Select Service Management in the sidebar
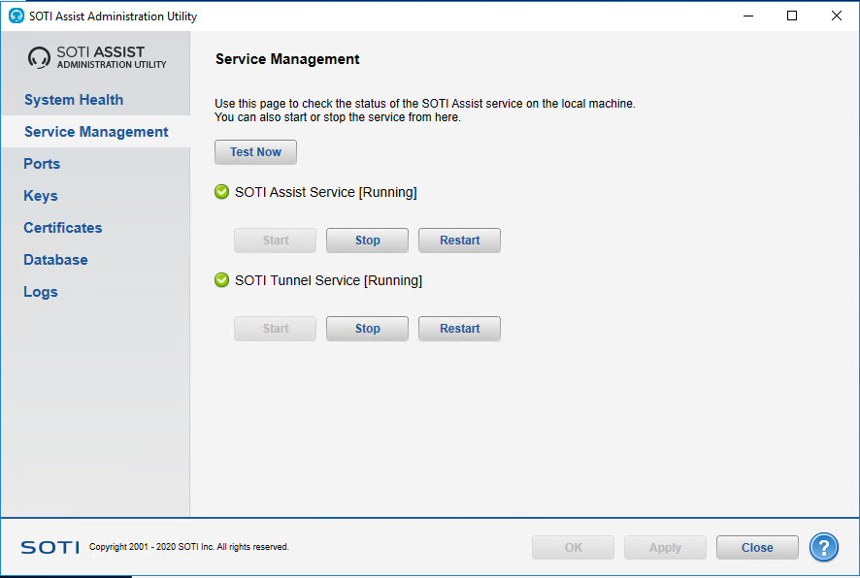 [96, 132]
